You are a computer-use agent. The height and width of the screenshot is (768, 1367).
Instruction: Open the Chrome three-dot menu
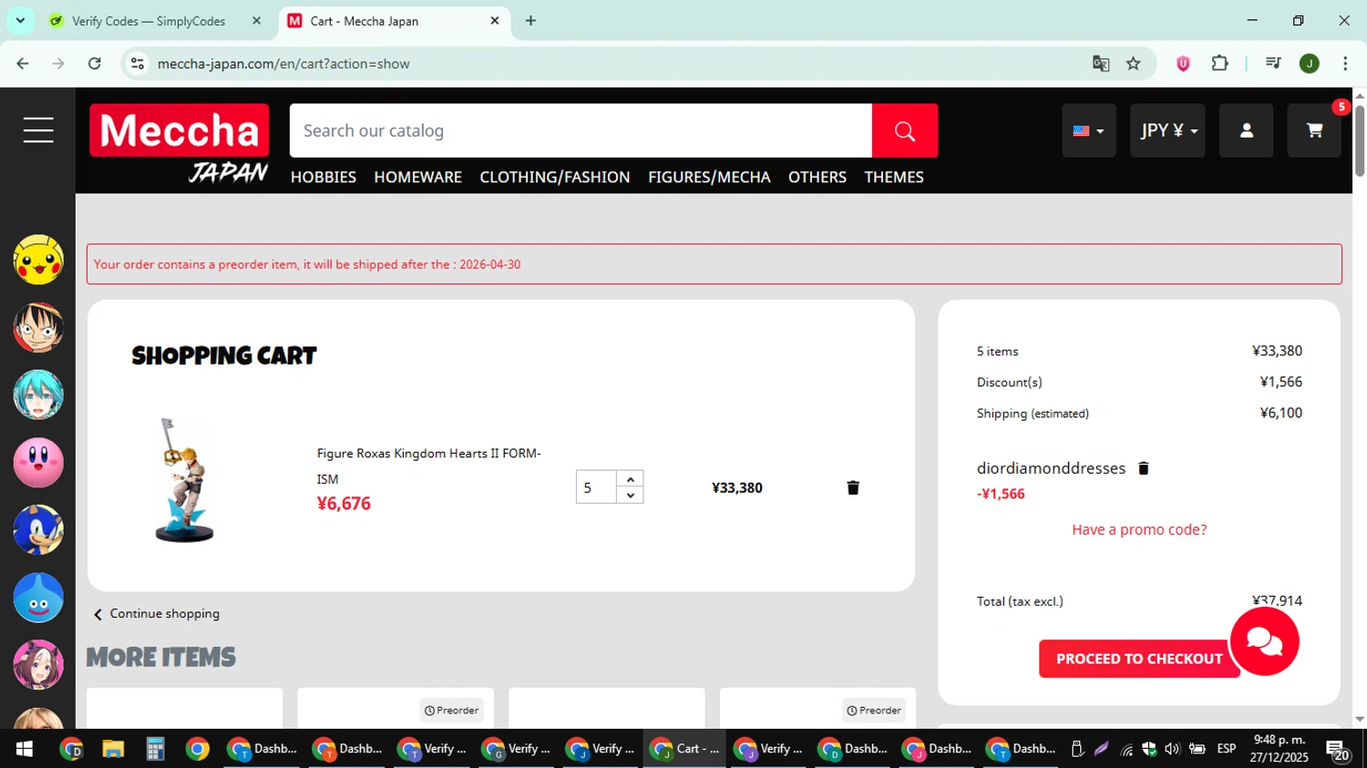click(x=1345, y=63)
